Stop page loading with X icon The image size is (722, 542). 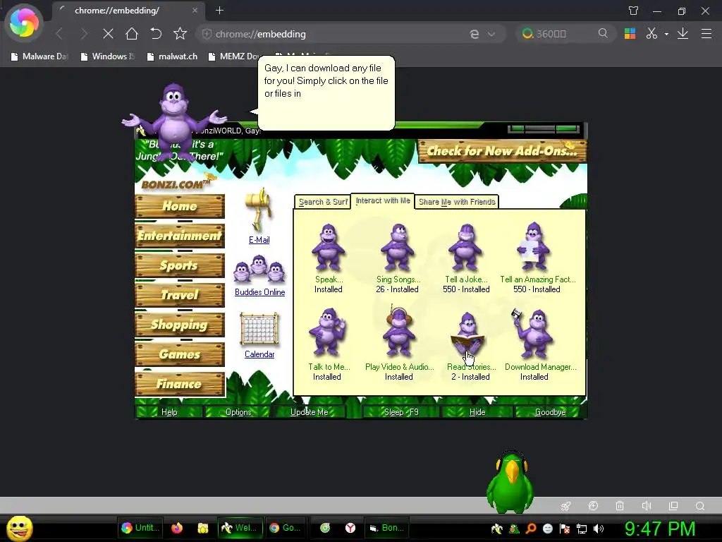(108, 34)
